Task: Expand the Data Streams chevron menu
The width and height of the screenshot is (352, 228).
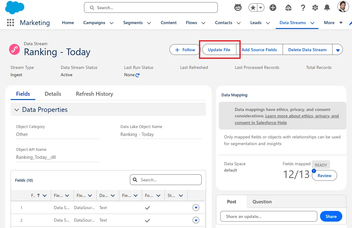Action: pyautogui.click(x=312, y=23)
